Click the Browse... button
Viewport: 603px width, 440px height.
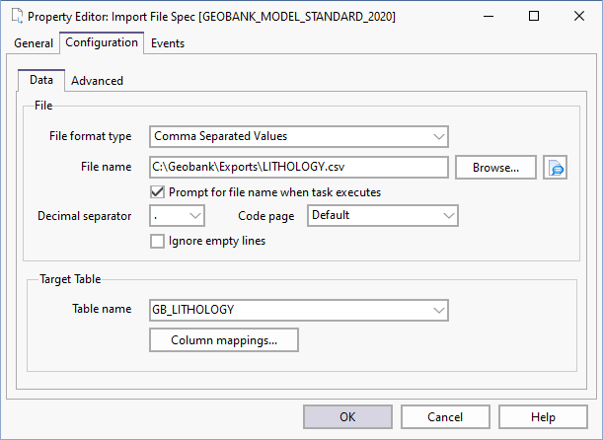(495, 168)
